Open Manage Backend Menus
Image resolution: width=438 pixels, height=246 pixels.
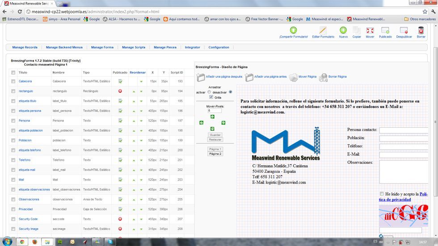pyautogui.click(x=64, y=47)
